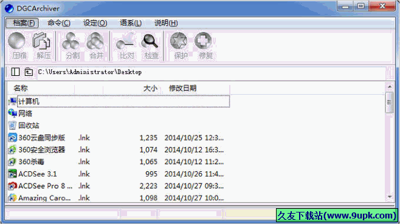Click the 保护 protect star icon
The image size is (400, 224).
click(179, 41)
